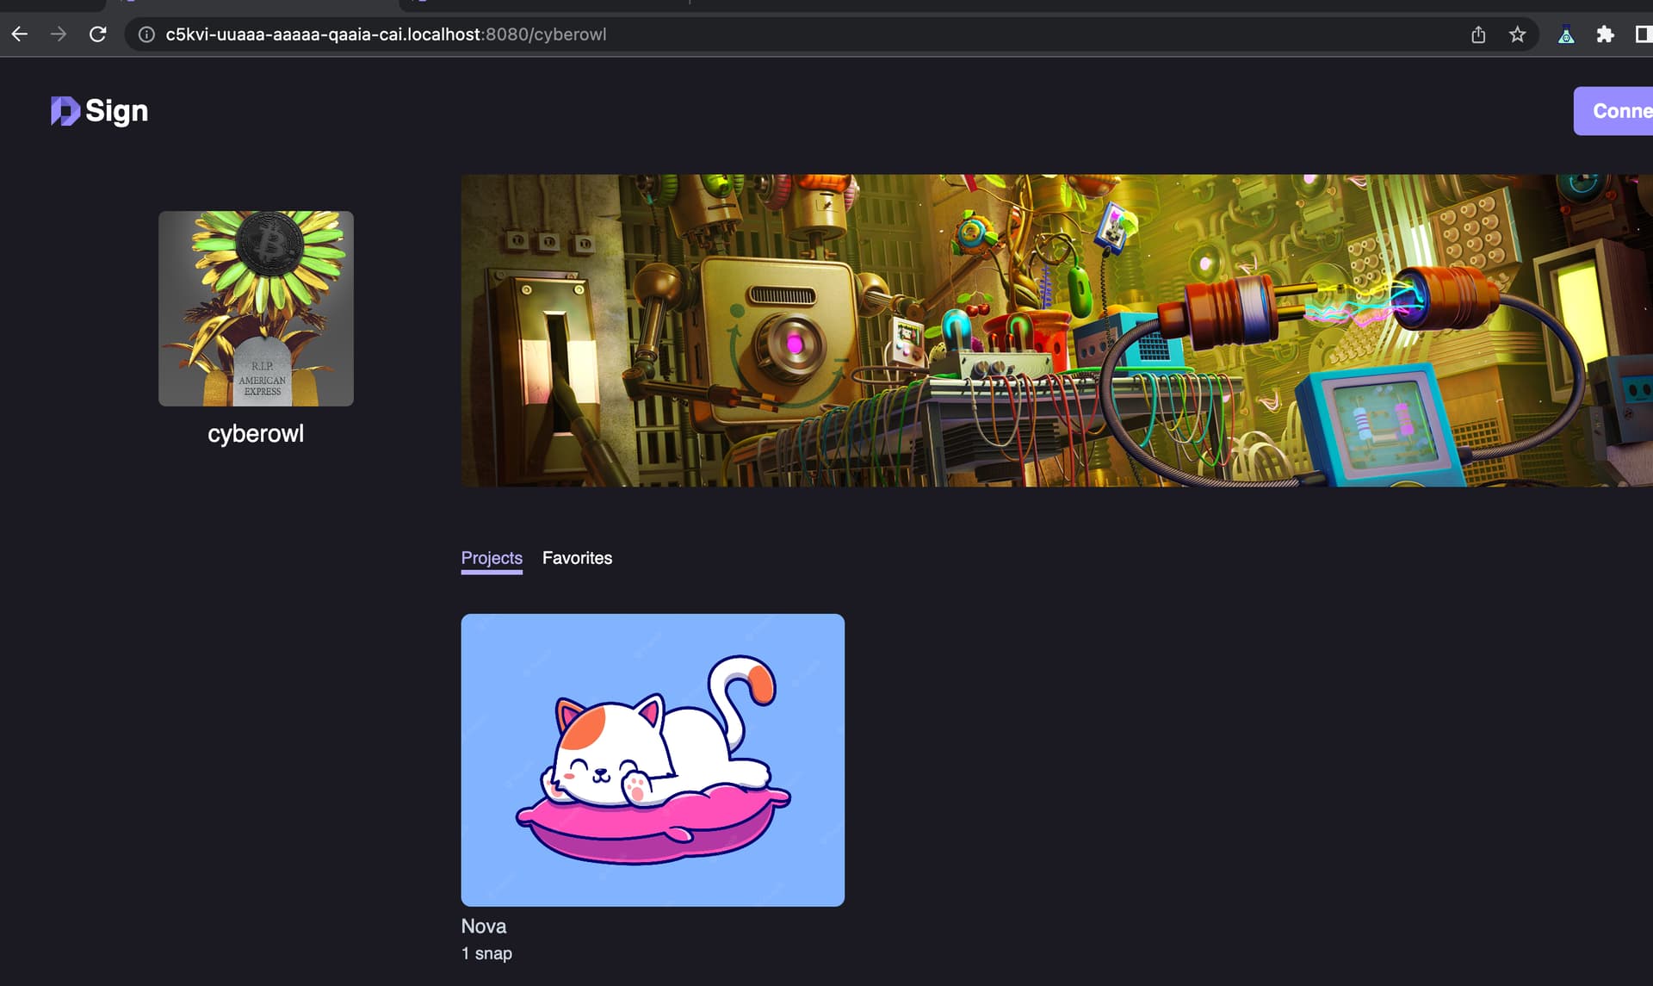Click the browser back arrow
Image resolution: width=1653 pixels, height=986 pixels.
pyautogui.click(x=19, y=34)
